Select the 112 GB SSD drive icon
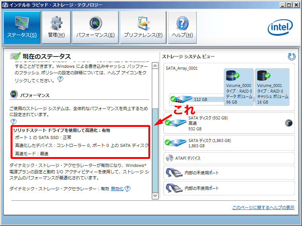Screen dimensions: 302x226 coord(180,99)
